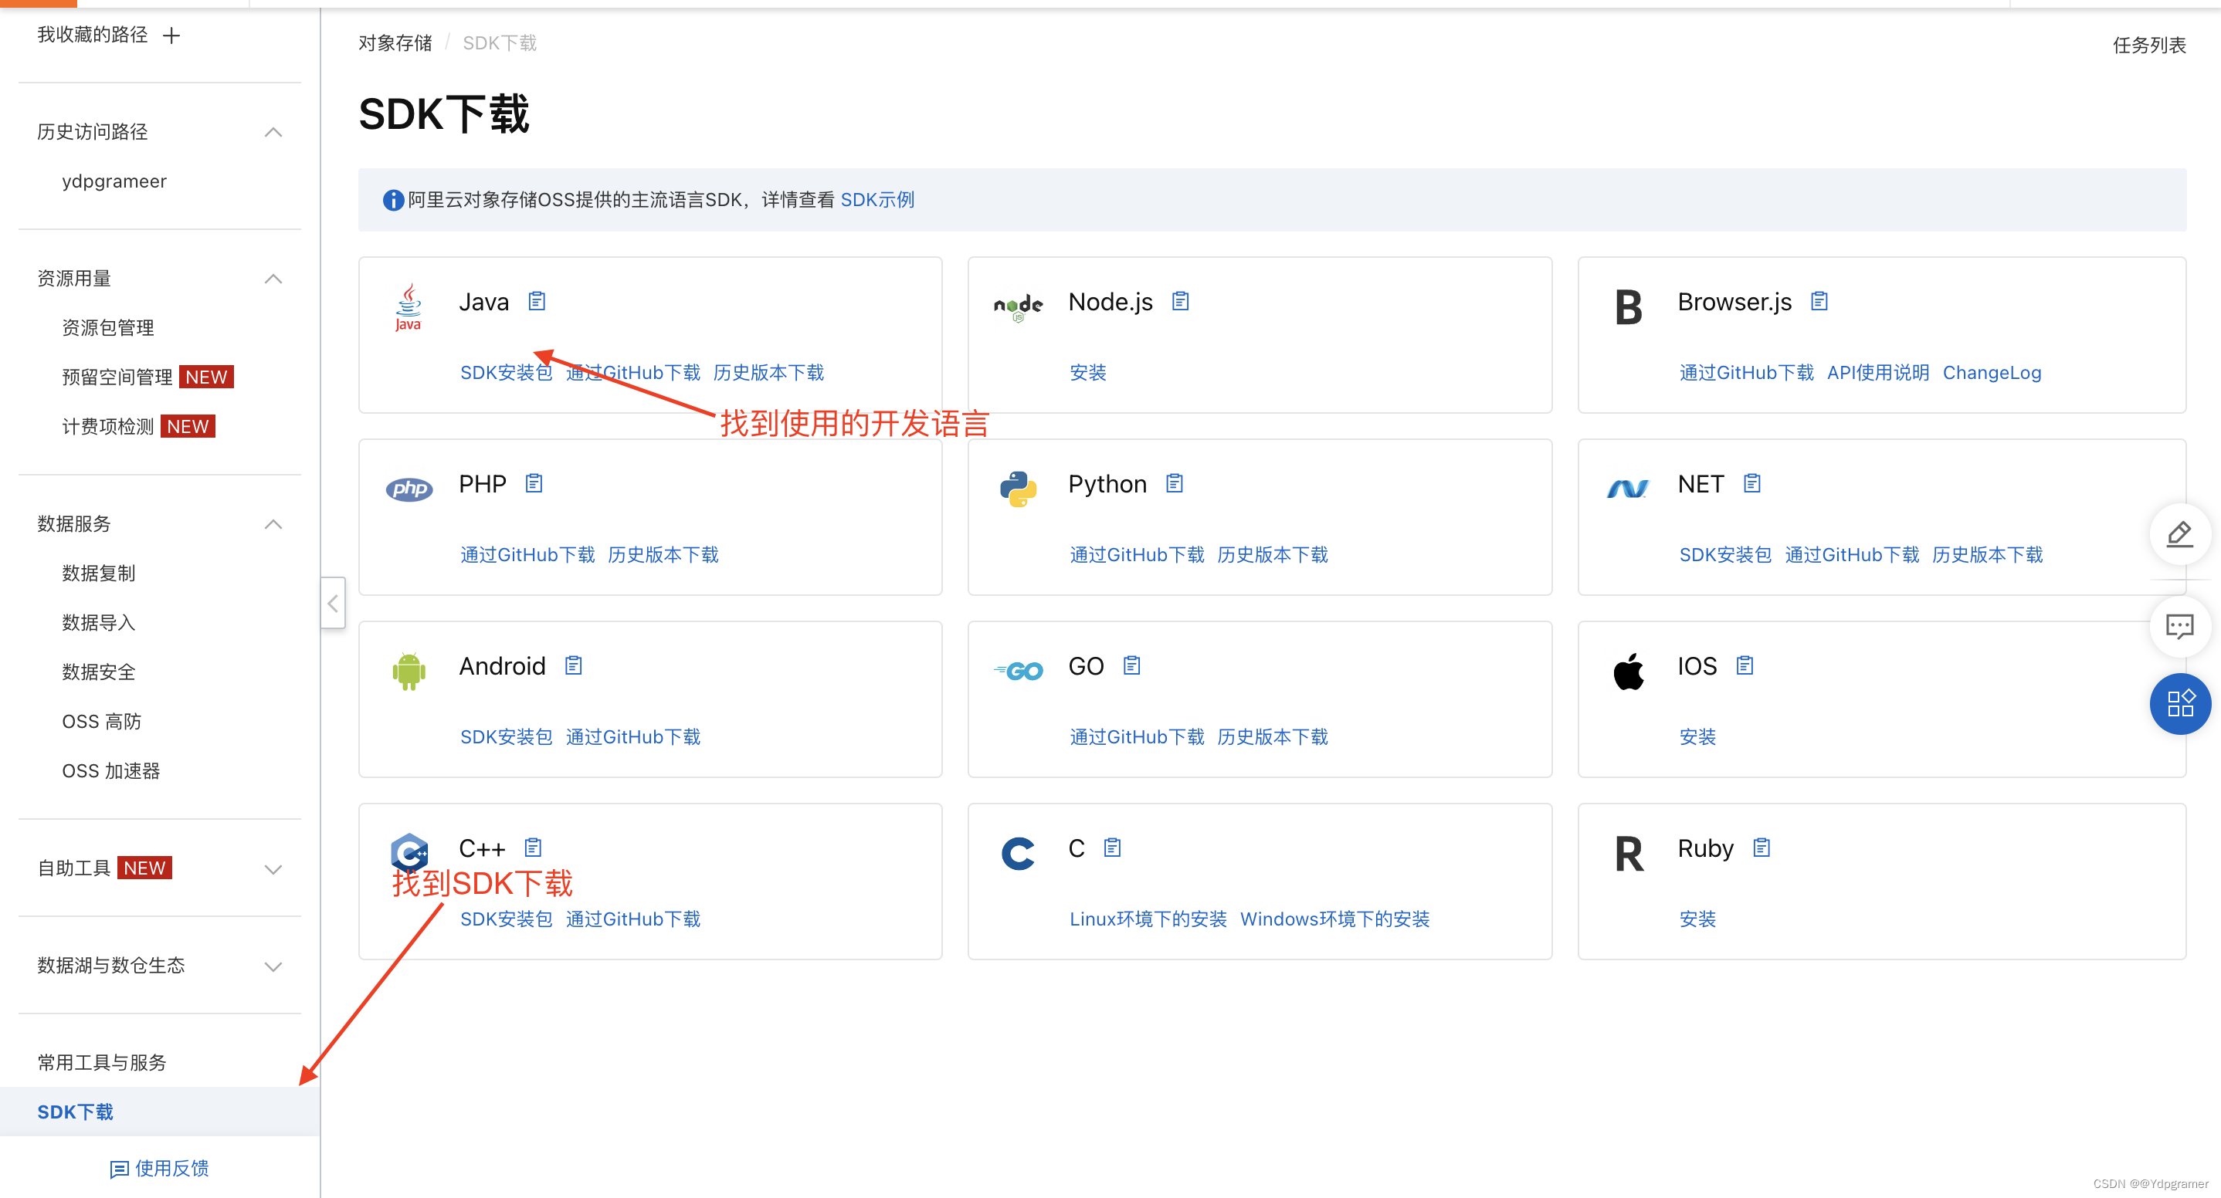Open the SDK示例 link

pos(877,199)
